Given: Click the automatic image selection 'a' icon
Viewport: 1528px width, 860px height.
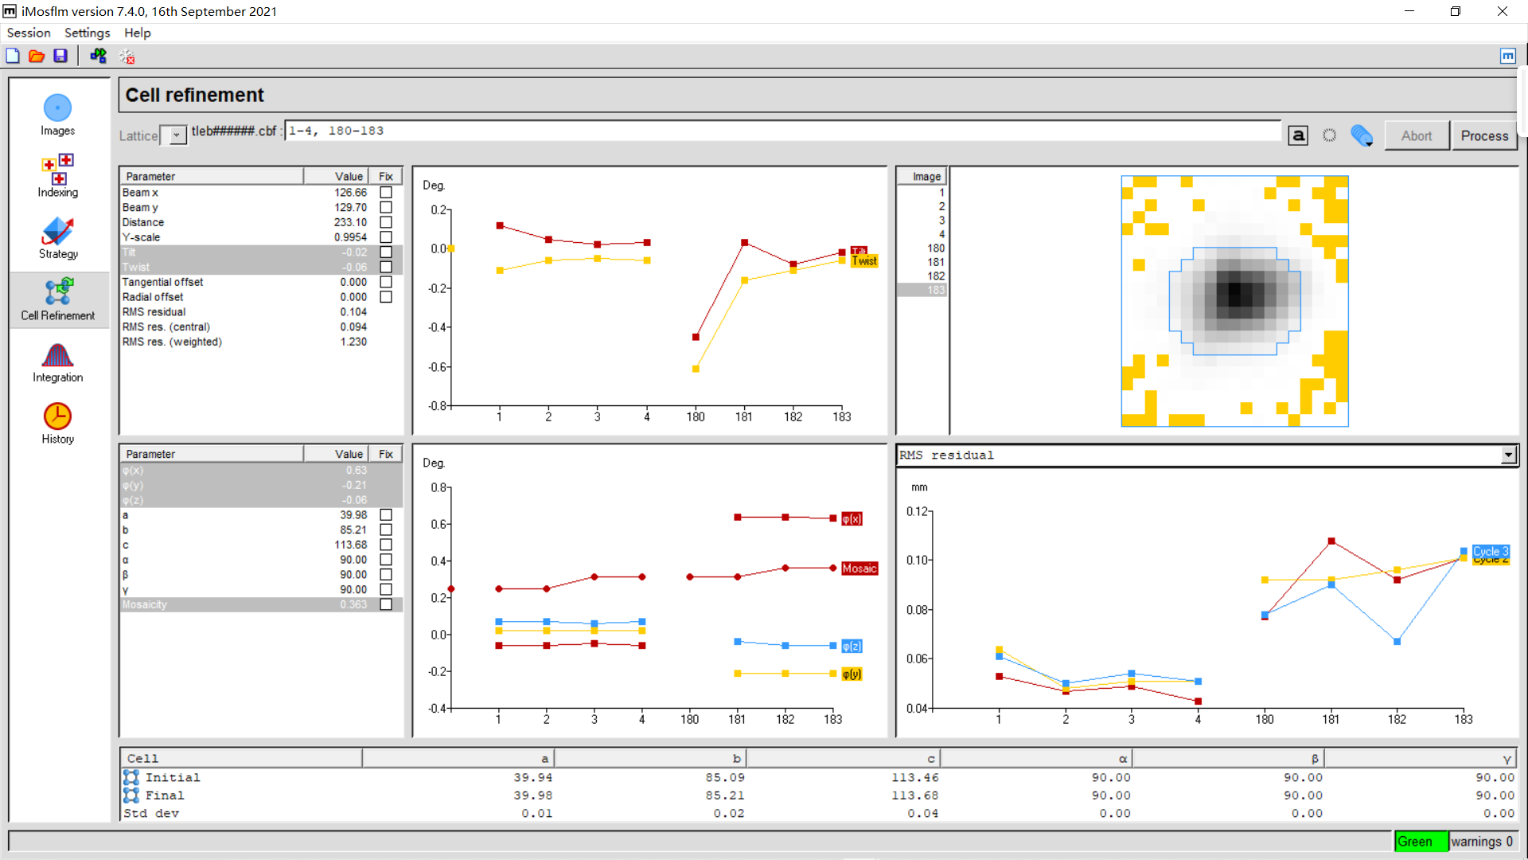Looking at the screenshot, I should (1298, 135).
